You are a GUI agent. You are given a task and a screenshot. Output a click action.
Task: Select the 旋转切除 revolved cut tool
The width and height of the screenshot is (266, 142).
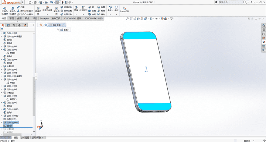pos(56,11)
